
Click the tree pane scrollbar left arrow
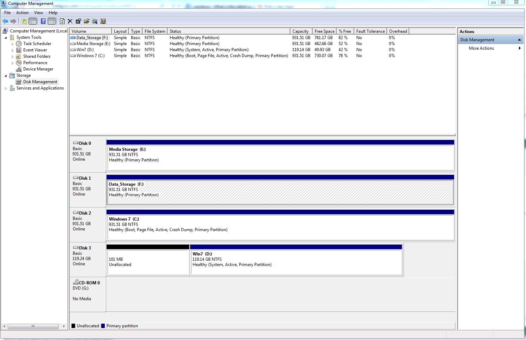point(4,326)
